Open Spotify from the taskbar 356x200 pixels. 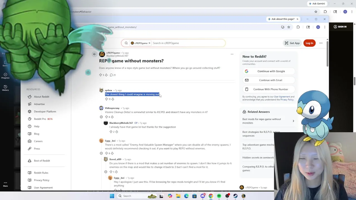coord(219,196)
